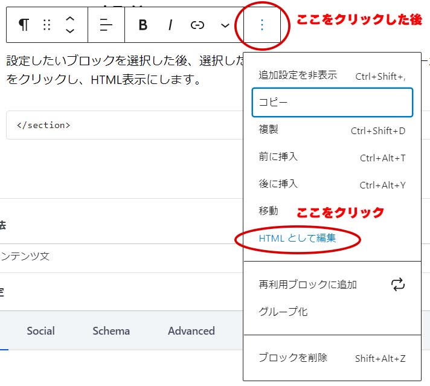This screenshot has width=430, height=386.
Task: Move block down with down arrow
Action: click(70, 31)
